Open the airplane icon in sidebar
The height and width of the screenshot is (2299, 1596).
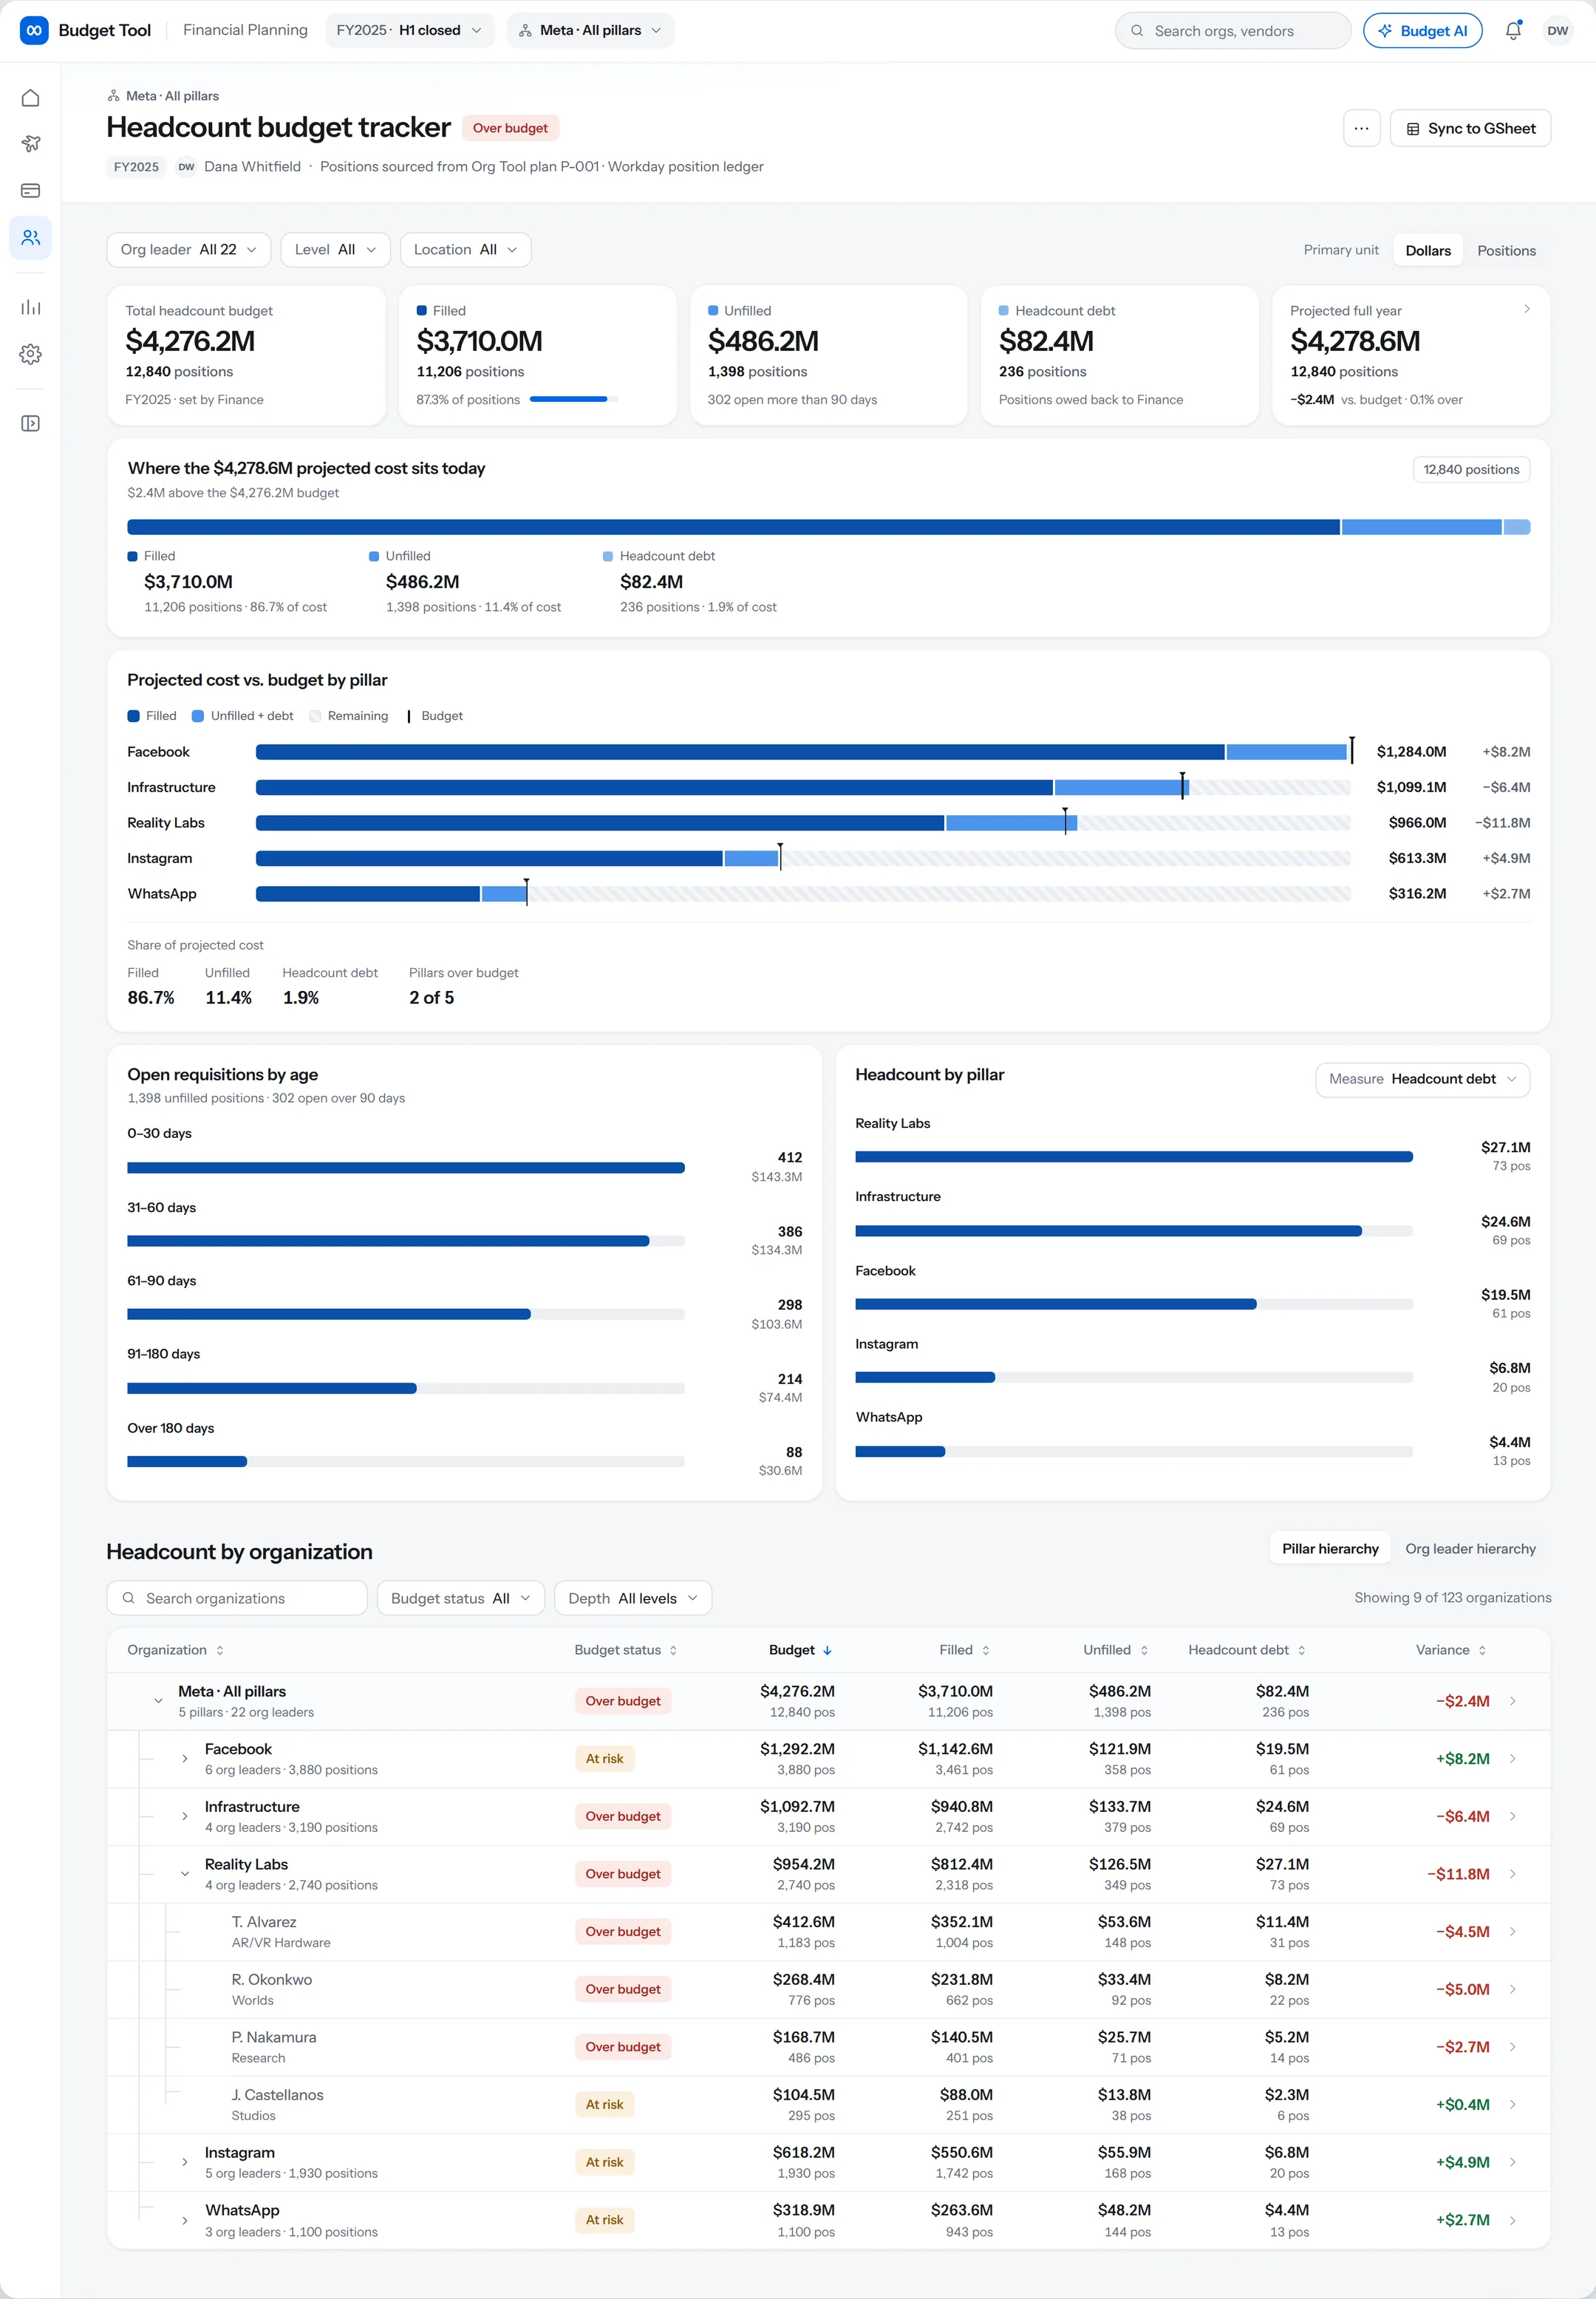[31, 144]
